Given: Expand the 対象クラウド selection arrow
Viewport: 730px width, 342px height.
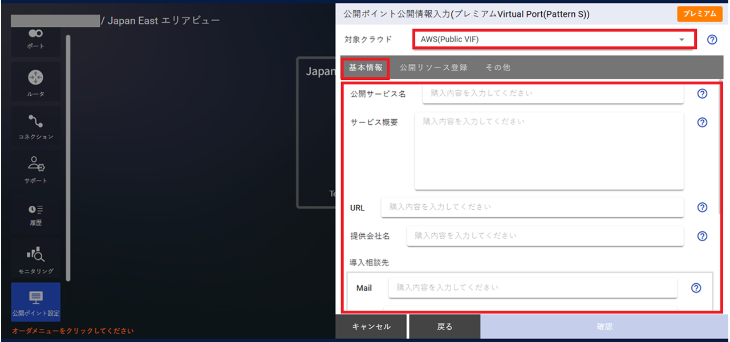Looking at the screenshot, I should pyautogui.click(x=682, y=39).
